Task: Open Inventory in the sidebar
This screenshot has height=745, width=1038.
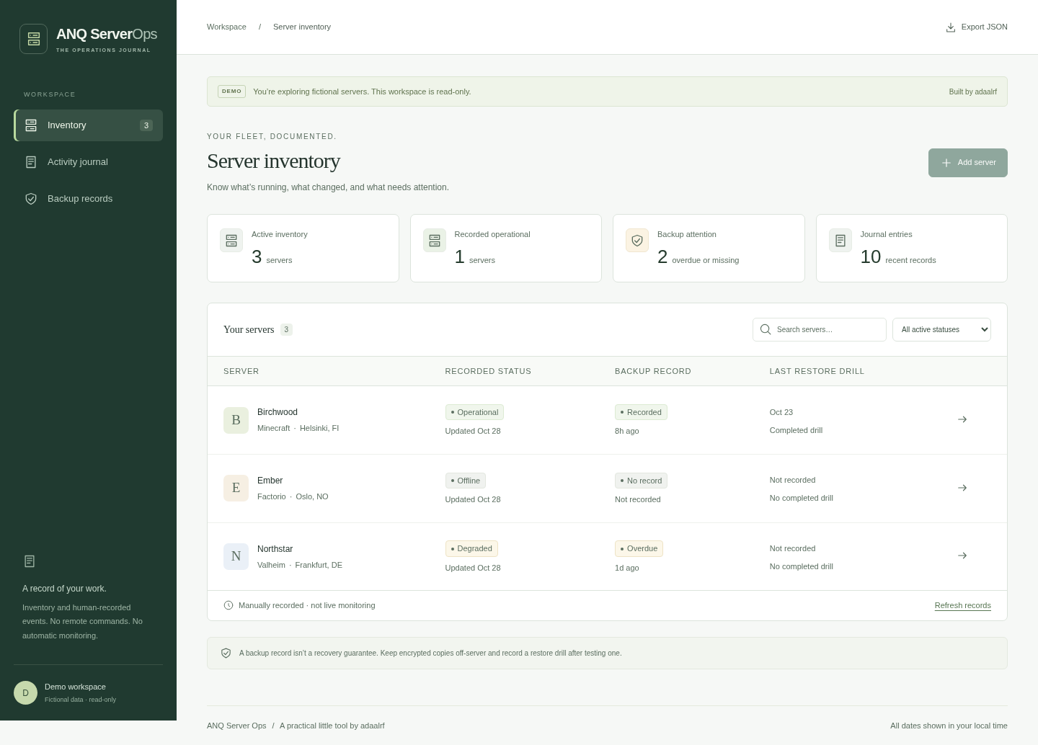Action: [88, 125]
